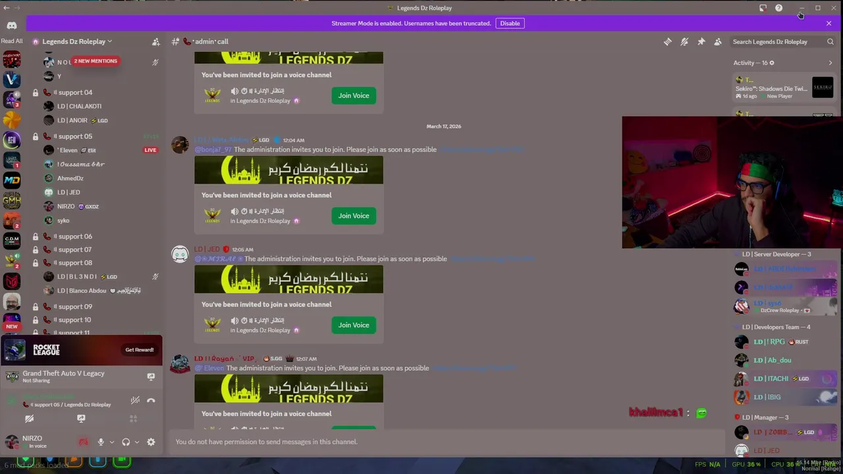Open User Settings gear icon

pyautogui.click(x=151, y=442)
